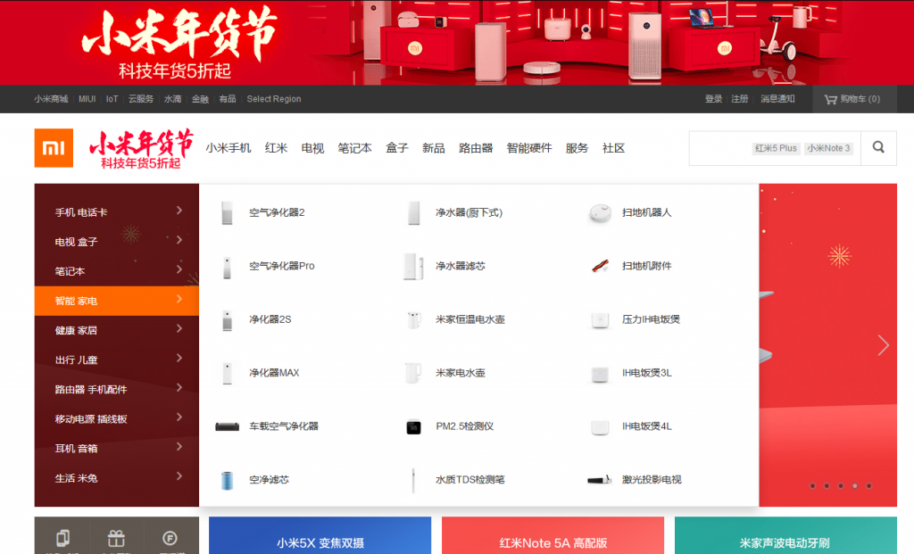Open the 小米手机 nav menu

point(228,149)
